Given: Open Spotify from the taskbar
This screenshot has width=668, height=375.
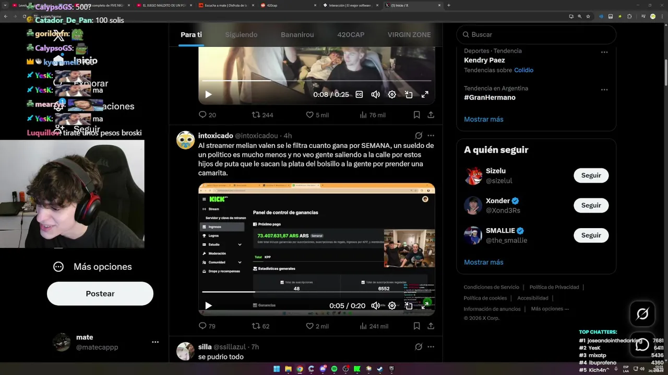Looking at the screenshot, I should point(334,369).
